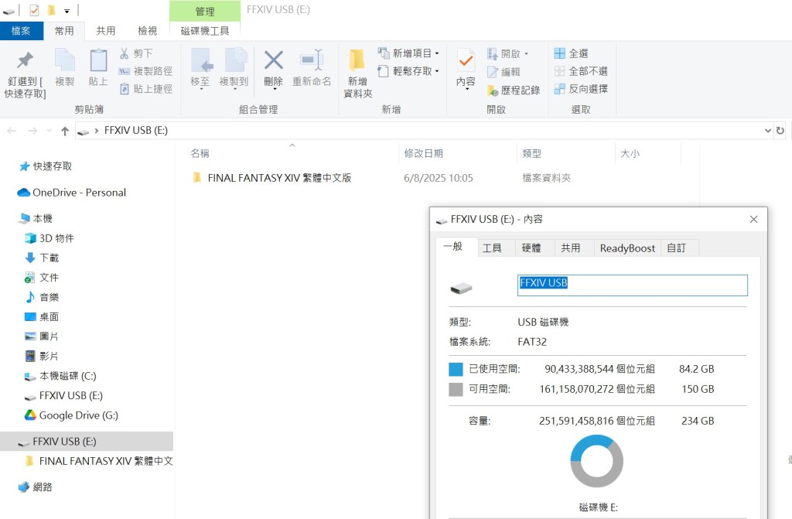Click 反向選擇 invert selection option

coord(581,89)
